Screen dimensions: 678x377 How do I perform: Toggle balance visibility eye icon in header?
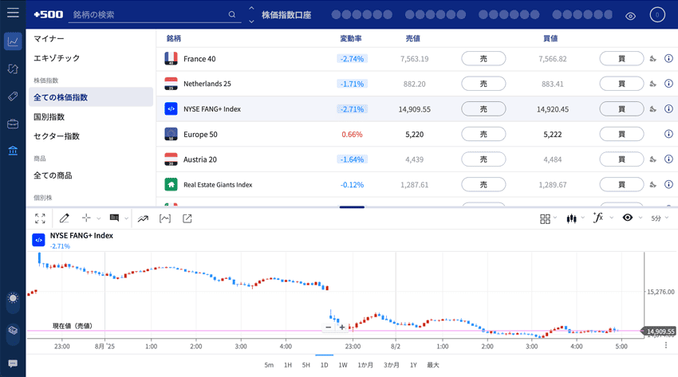pos(630,17)
